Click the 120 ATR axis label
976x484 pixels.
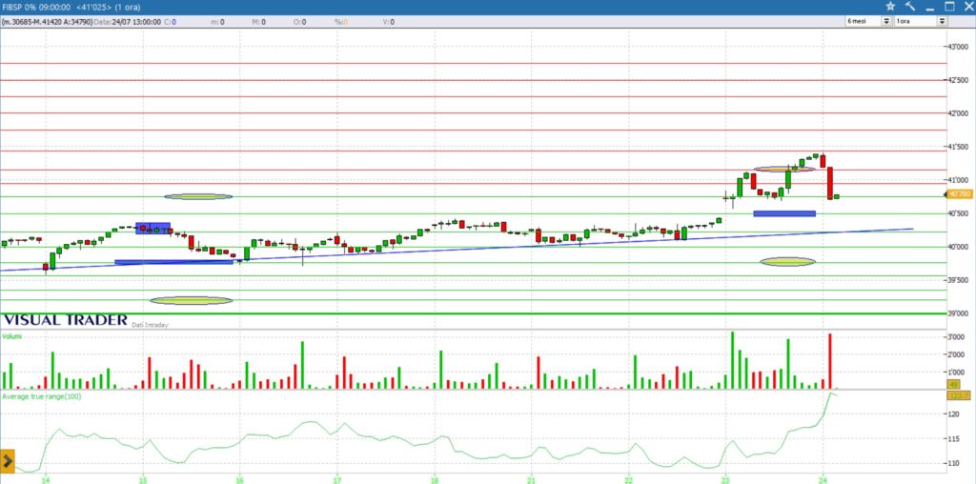(x=955, y=413)
